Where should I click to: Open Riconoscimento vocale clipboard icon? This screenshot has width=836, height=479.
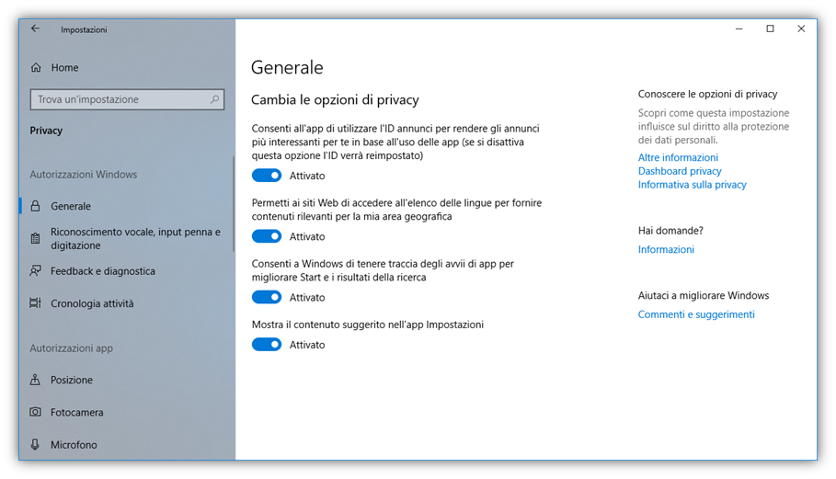point(36,239)
